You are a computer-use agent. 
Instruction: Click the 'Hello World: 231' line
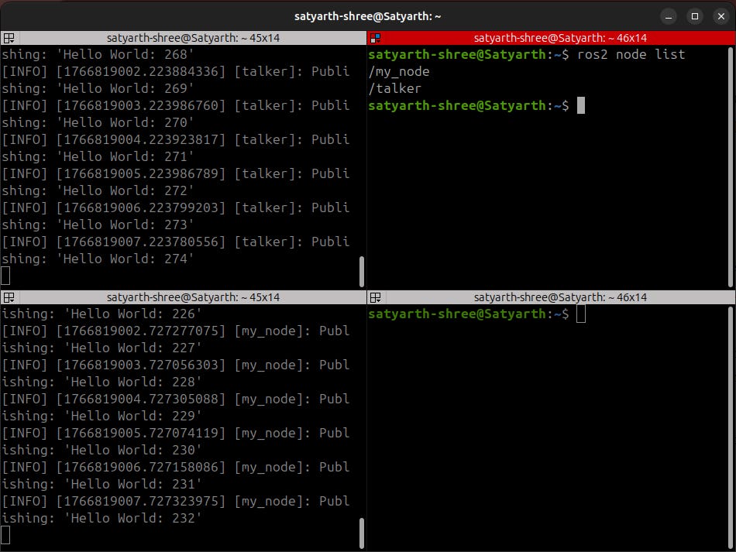[101, 485]
